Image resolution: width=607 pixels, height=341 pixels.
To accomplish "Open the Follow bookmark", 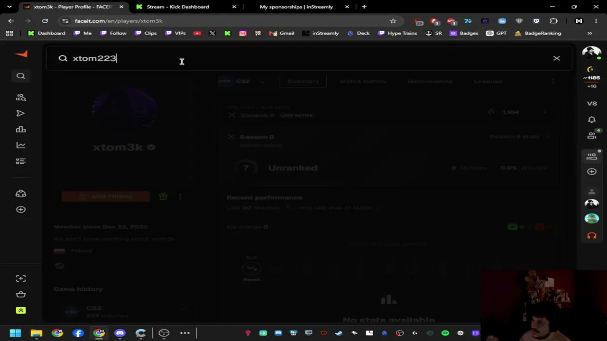I will (x=113, y=33).
